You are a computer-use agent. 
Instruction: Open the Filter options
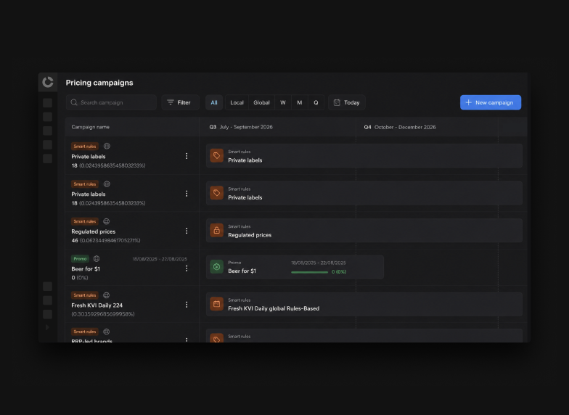[180, 103]
